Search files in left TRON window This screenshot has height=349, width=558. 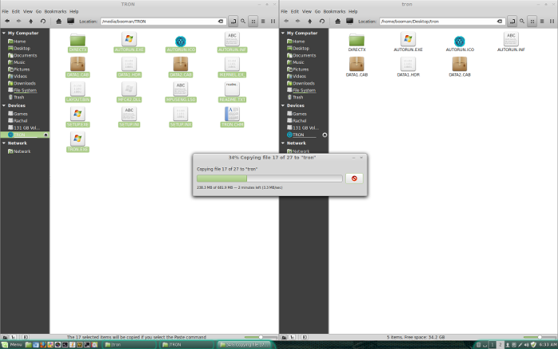243,22
